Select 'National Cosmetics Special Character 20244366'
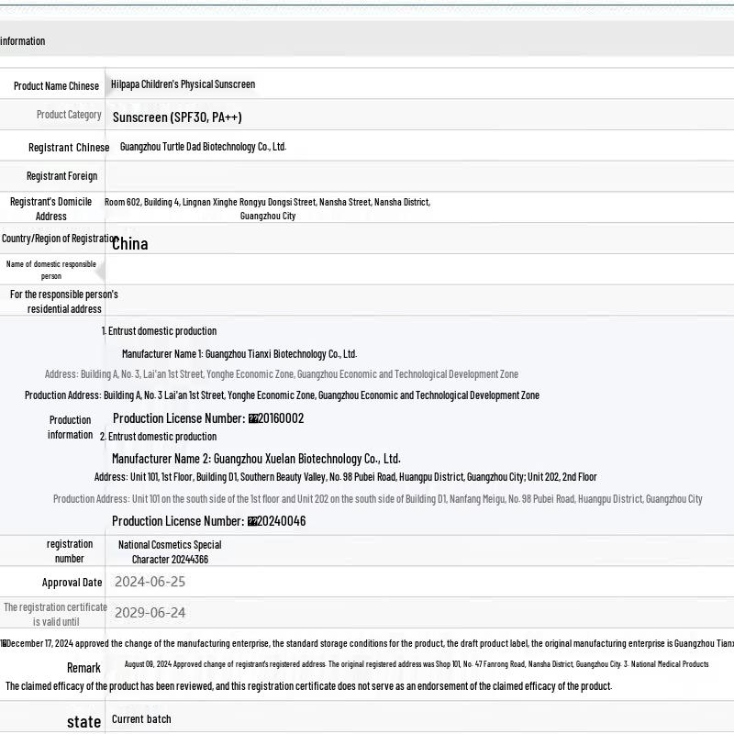This screenshot has height=734, width=734. [x=170, y=552]
